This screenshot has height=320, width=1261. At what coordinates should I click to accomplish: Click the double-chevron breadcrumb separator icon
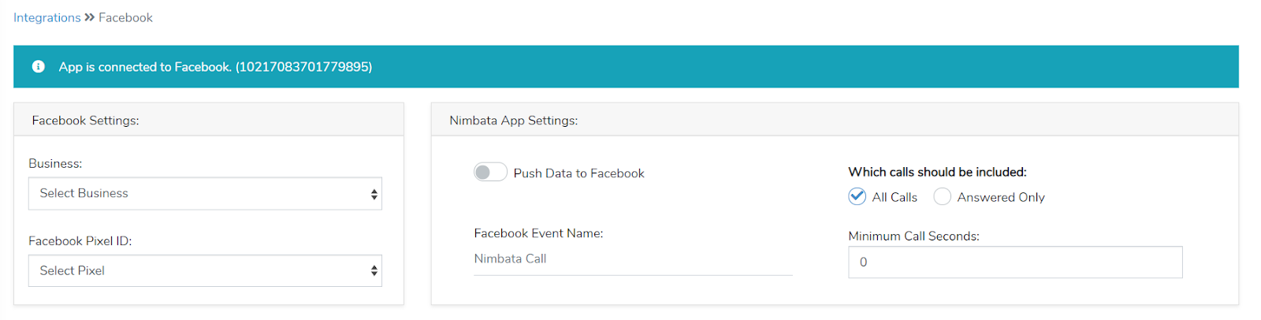pyautogui.click(x=90, y=17)
